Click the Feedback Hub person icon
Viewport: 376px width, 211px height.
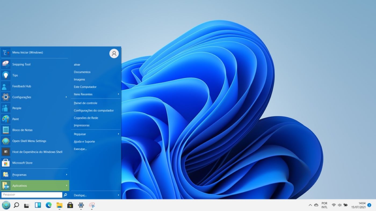coord(6,86)
